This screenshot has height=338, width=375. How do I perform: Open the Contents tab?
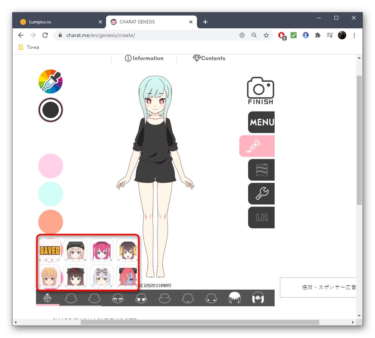click(x=209, y=58)
